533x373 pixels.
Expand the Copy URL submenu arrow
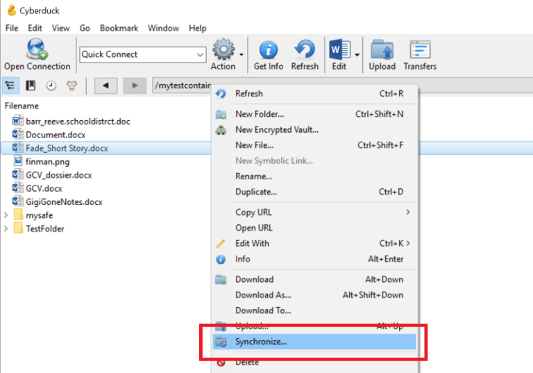[x=408, y=212]
